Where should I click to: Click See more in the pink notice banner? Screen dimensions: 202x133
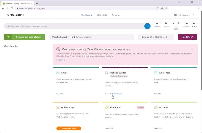(61, 60)
